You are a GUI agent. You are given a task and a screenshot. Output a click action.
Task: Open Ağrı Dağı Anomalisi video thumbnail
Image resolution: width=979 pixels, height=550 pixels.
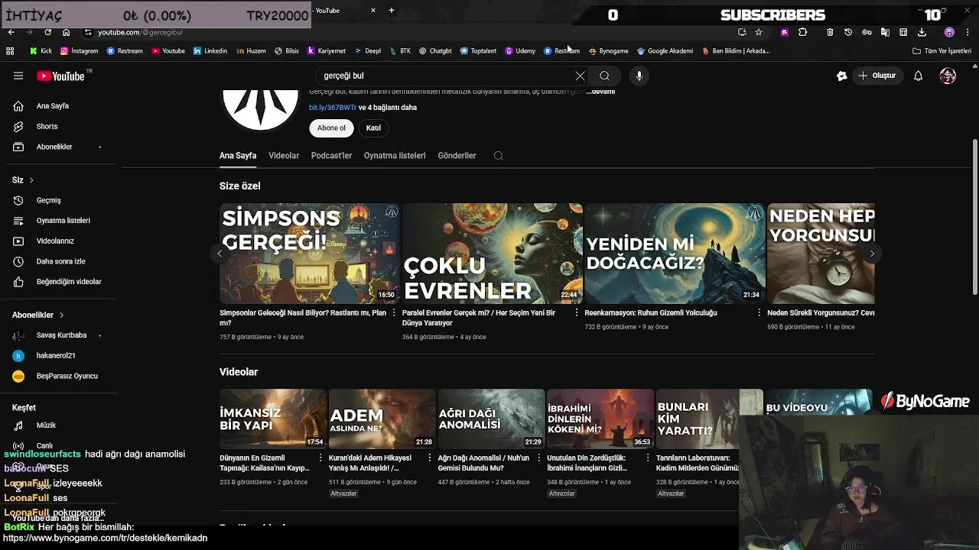click(491, 419)
